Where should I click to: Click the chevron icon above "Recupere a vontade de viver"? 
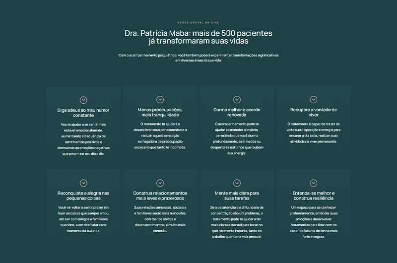click(314, 100)
